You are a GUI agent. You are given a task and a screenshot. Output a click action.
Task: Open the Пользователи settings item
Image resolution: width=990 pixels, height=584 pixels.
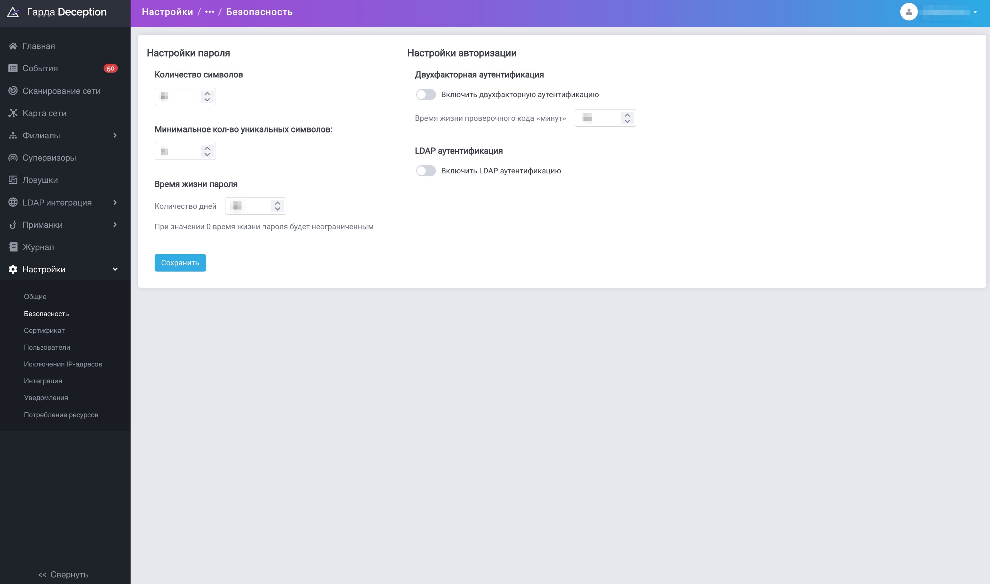coord(47,347)
